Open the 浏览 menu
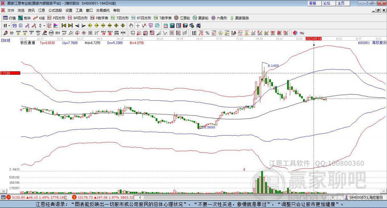387x208 pixels. [x=21, y=10]
